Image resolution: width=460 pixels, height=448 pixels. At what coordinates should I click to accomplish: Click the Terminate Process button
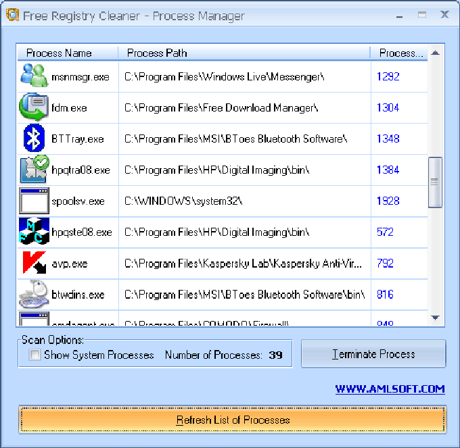(x=373, y=353)
